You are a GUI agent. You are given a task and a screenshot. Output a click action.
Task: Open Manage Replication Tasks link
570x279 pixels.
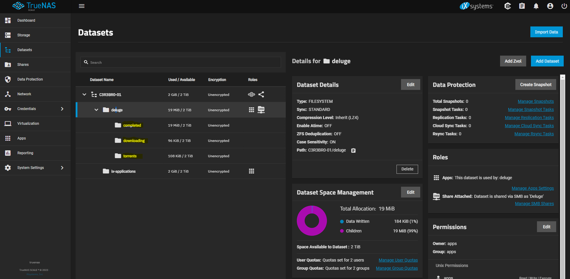(x=529, y=118)
